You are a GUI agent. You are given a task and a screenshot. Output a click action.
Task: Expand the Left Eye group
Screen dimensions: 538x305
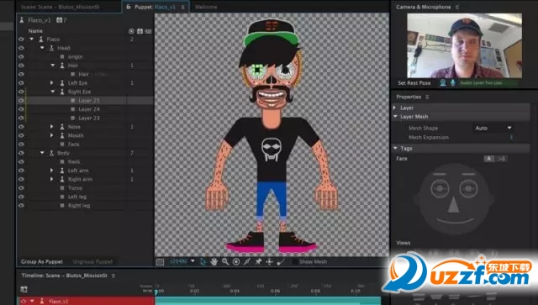[x=52, y=82]
